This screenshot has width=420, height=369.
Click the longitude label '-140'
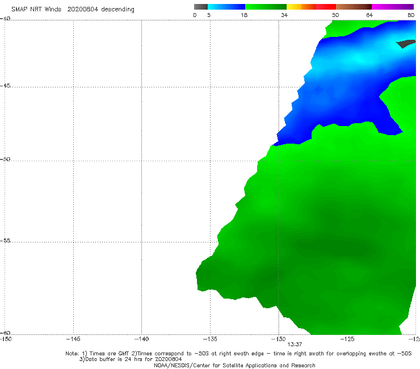click(x=141, y=339)
